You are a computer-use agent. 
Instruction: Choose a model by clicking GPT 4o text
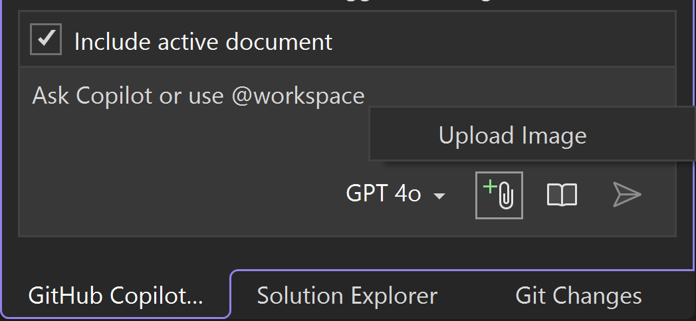(x=384, y=194)
